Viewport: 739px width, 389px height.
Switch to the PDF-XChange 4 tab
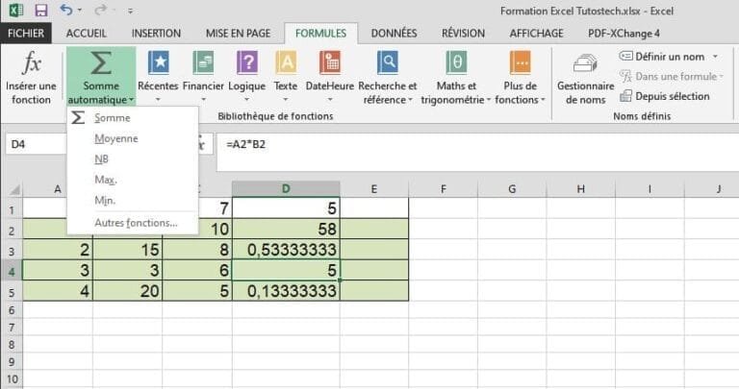[x=624, y=34]
